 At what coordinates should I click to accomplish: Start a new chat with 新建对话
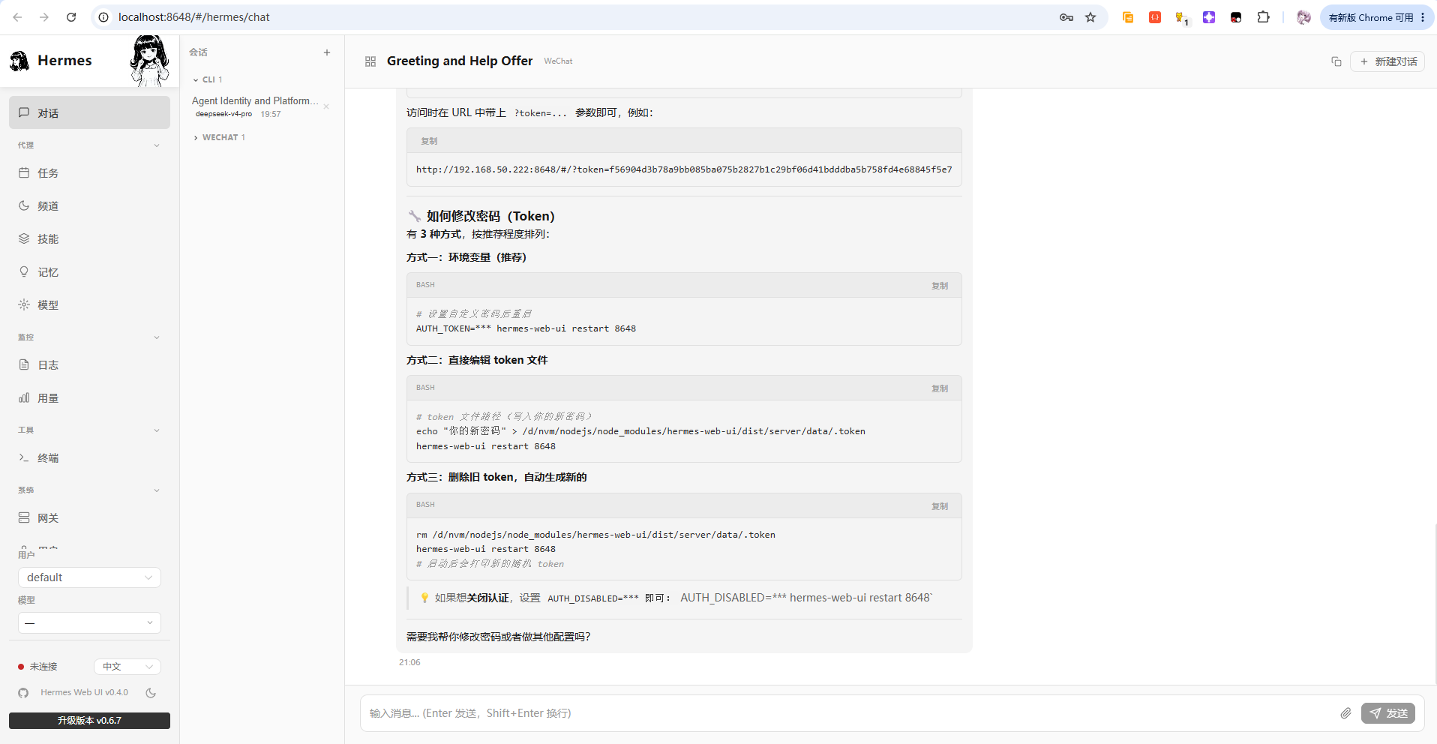[x=1387, y=61]
